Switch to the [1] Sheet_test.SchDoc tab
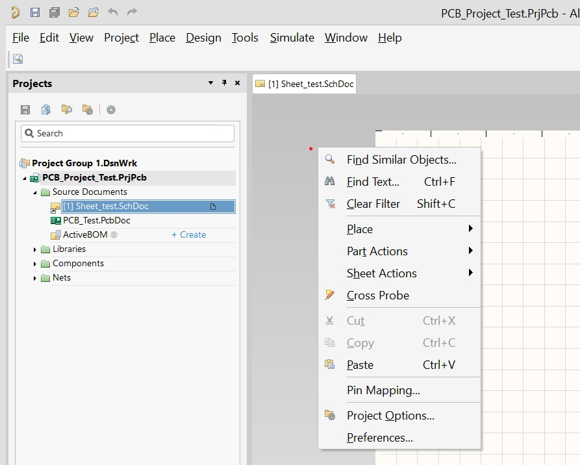580x465 pixels. [x=305, y=84]
